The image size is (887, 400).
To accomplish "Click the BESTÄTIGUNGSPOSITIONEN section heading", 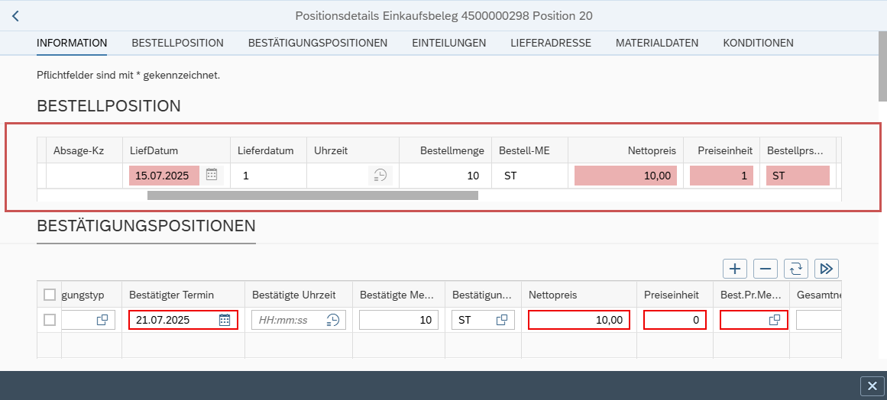I will pyautogui.click(x=146, y=226).
